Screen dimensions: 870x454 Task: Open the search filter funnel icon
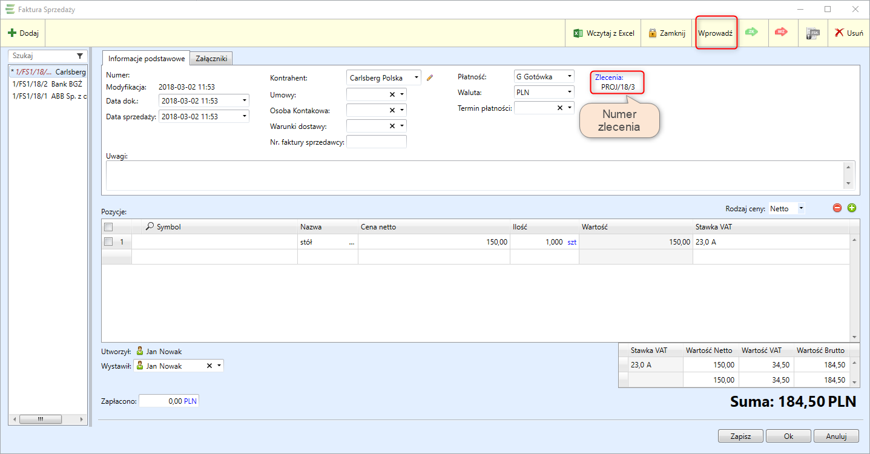[80, 56]
